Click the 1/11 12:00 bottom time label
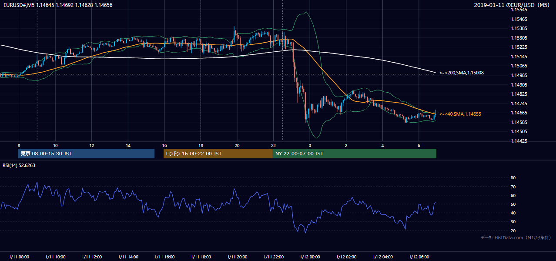 (91, 257)
